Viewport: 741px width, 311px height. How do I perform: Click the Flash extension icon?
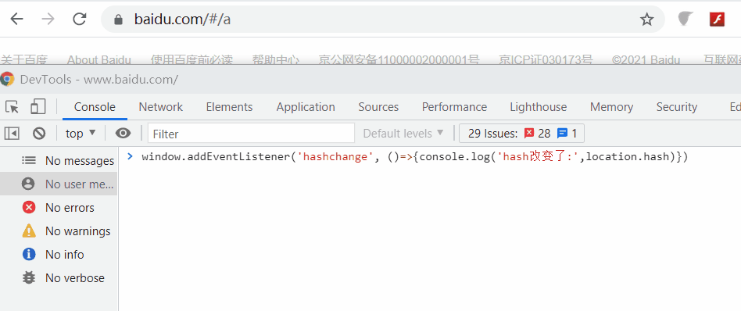point(717,20)
